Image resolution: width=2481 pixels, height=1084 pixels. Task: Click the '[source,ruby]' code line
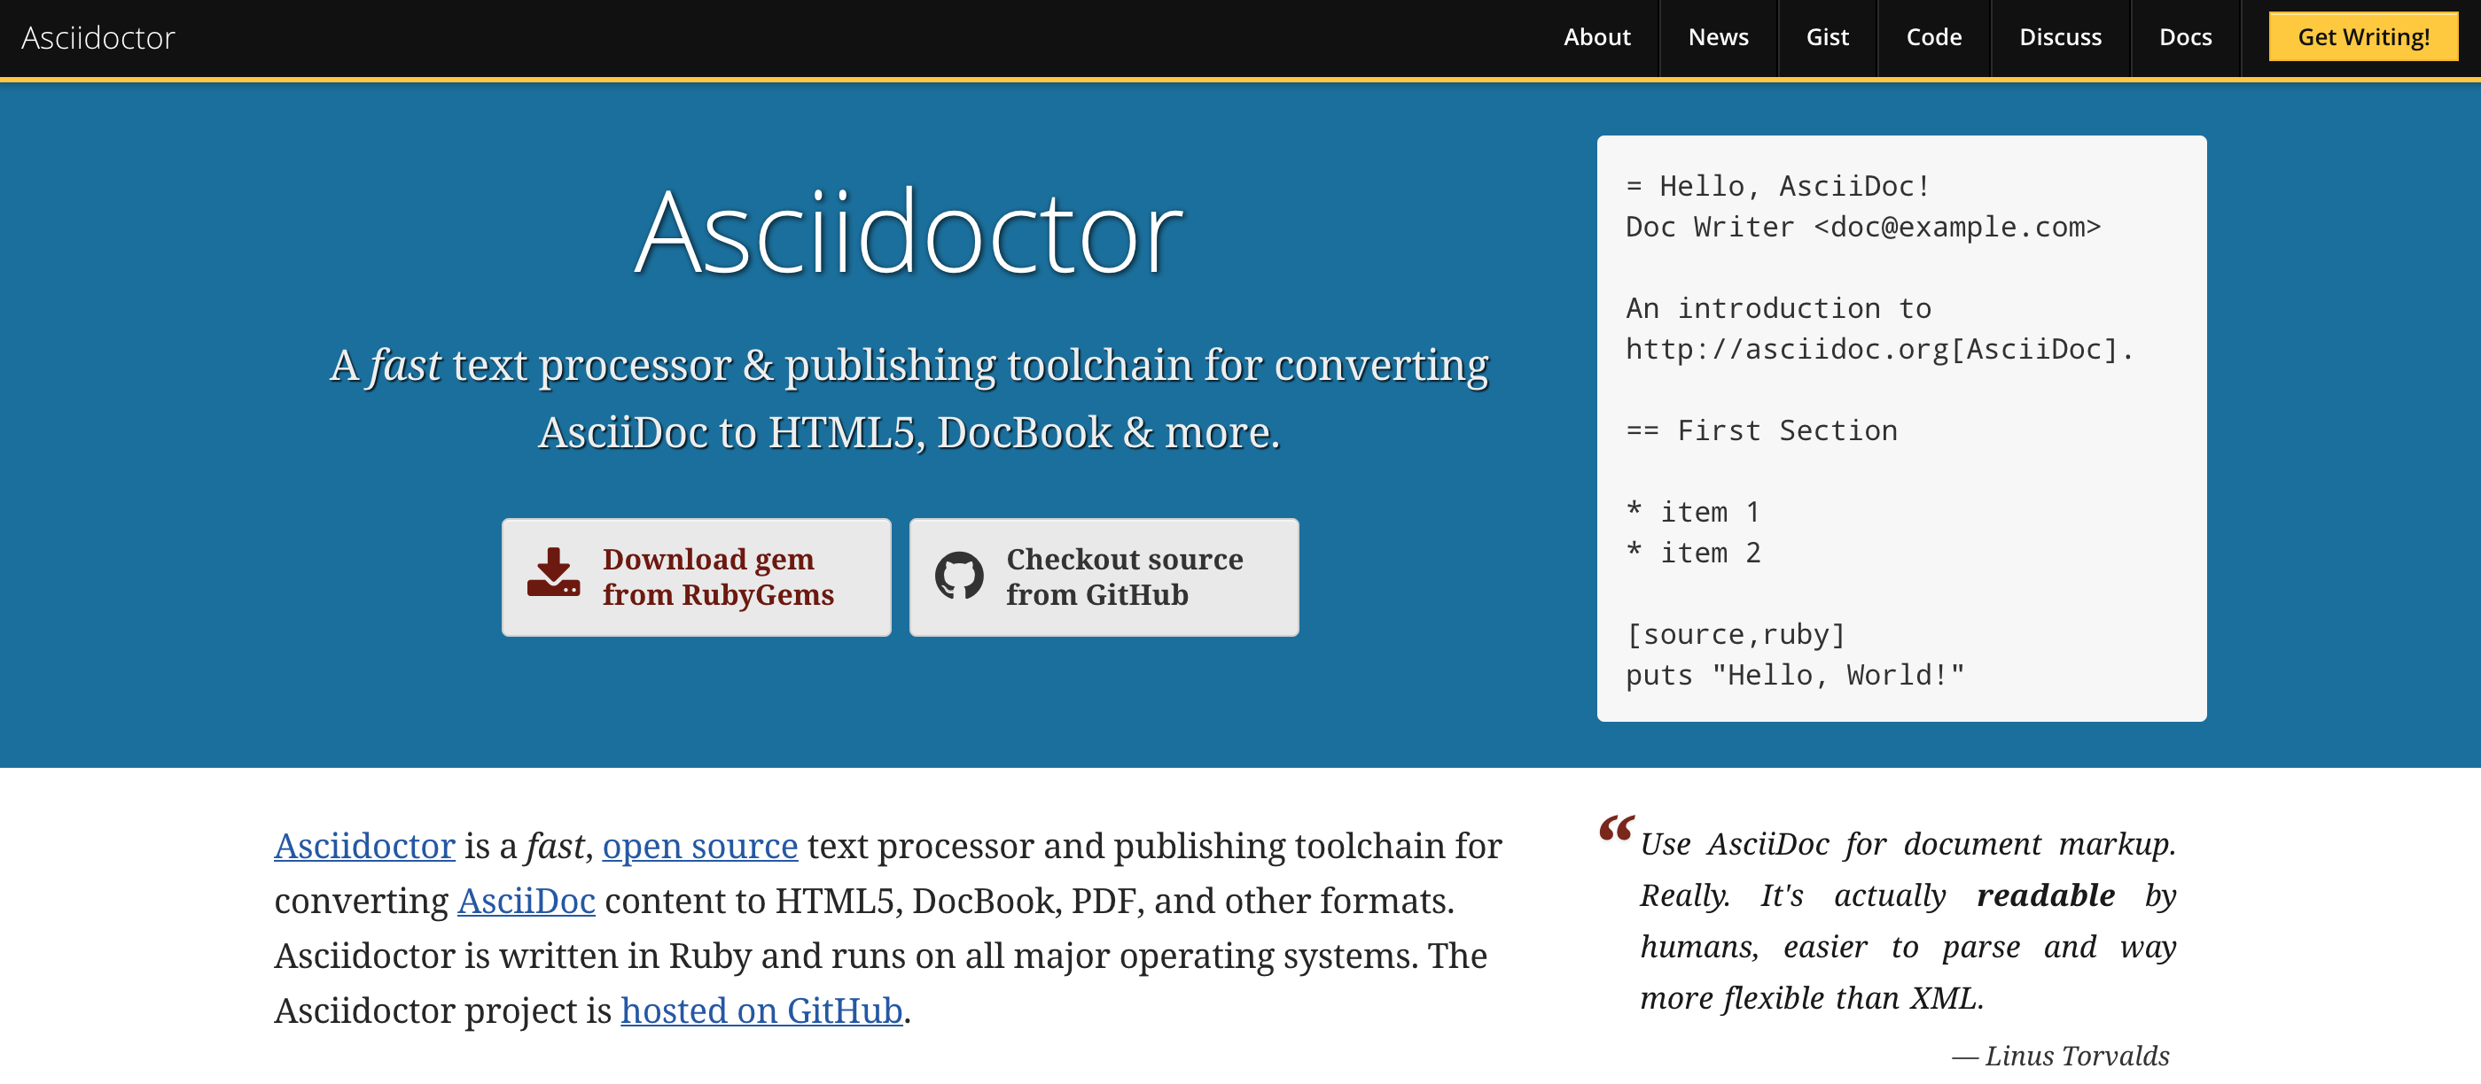pyautogui.click(x=1736, y=634)
